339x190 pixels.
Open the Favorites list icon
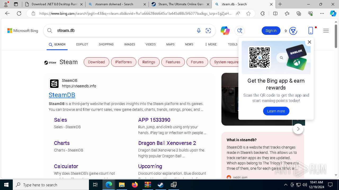point(287,13)
